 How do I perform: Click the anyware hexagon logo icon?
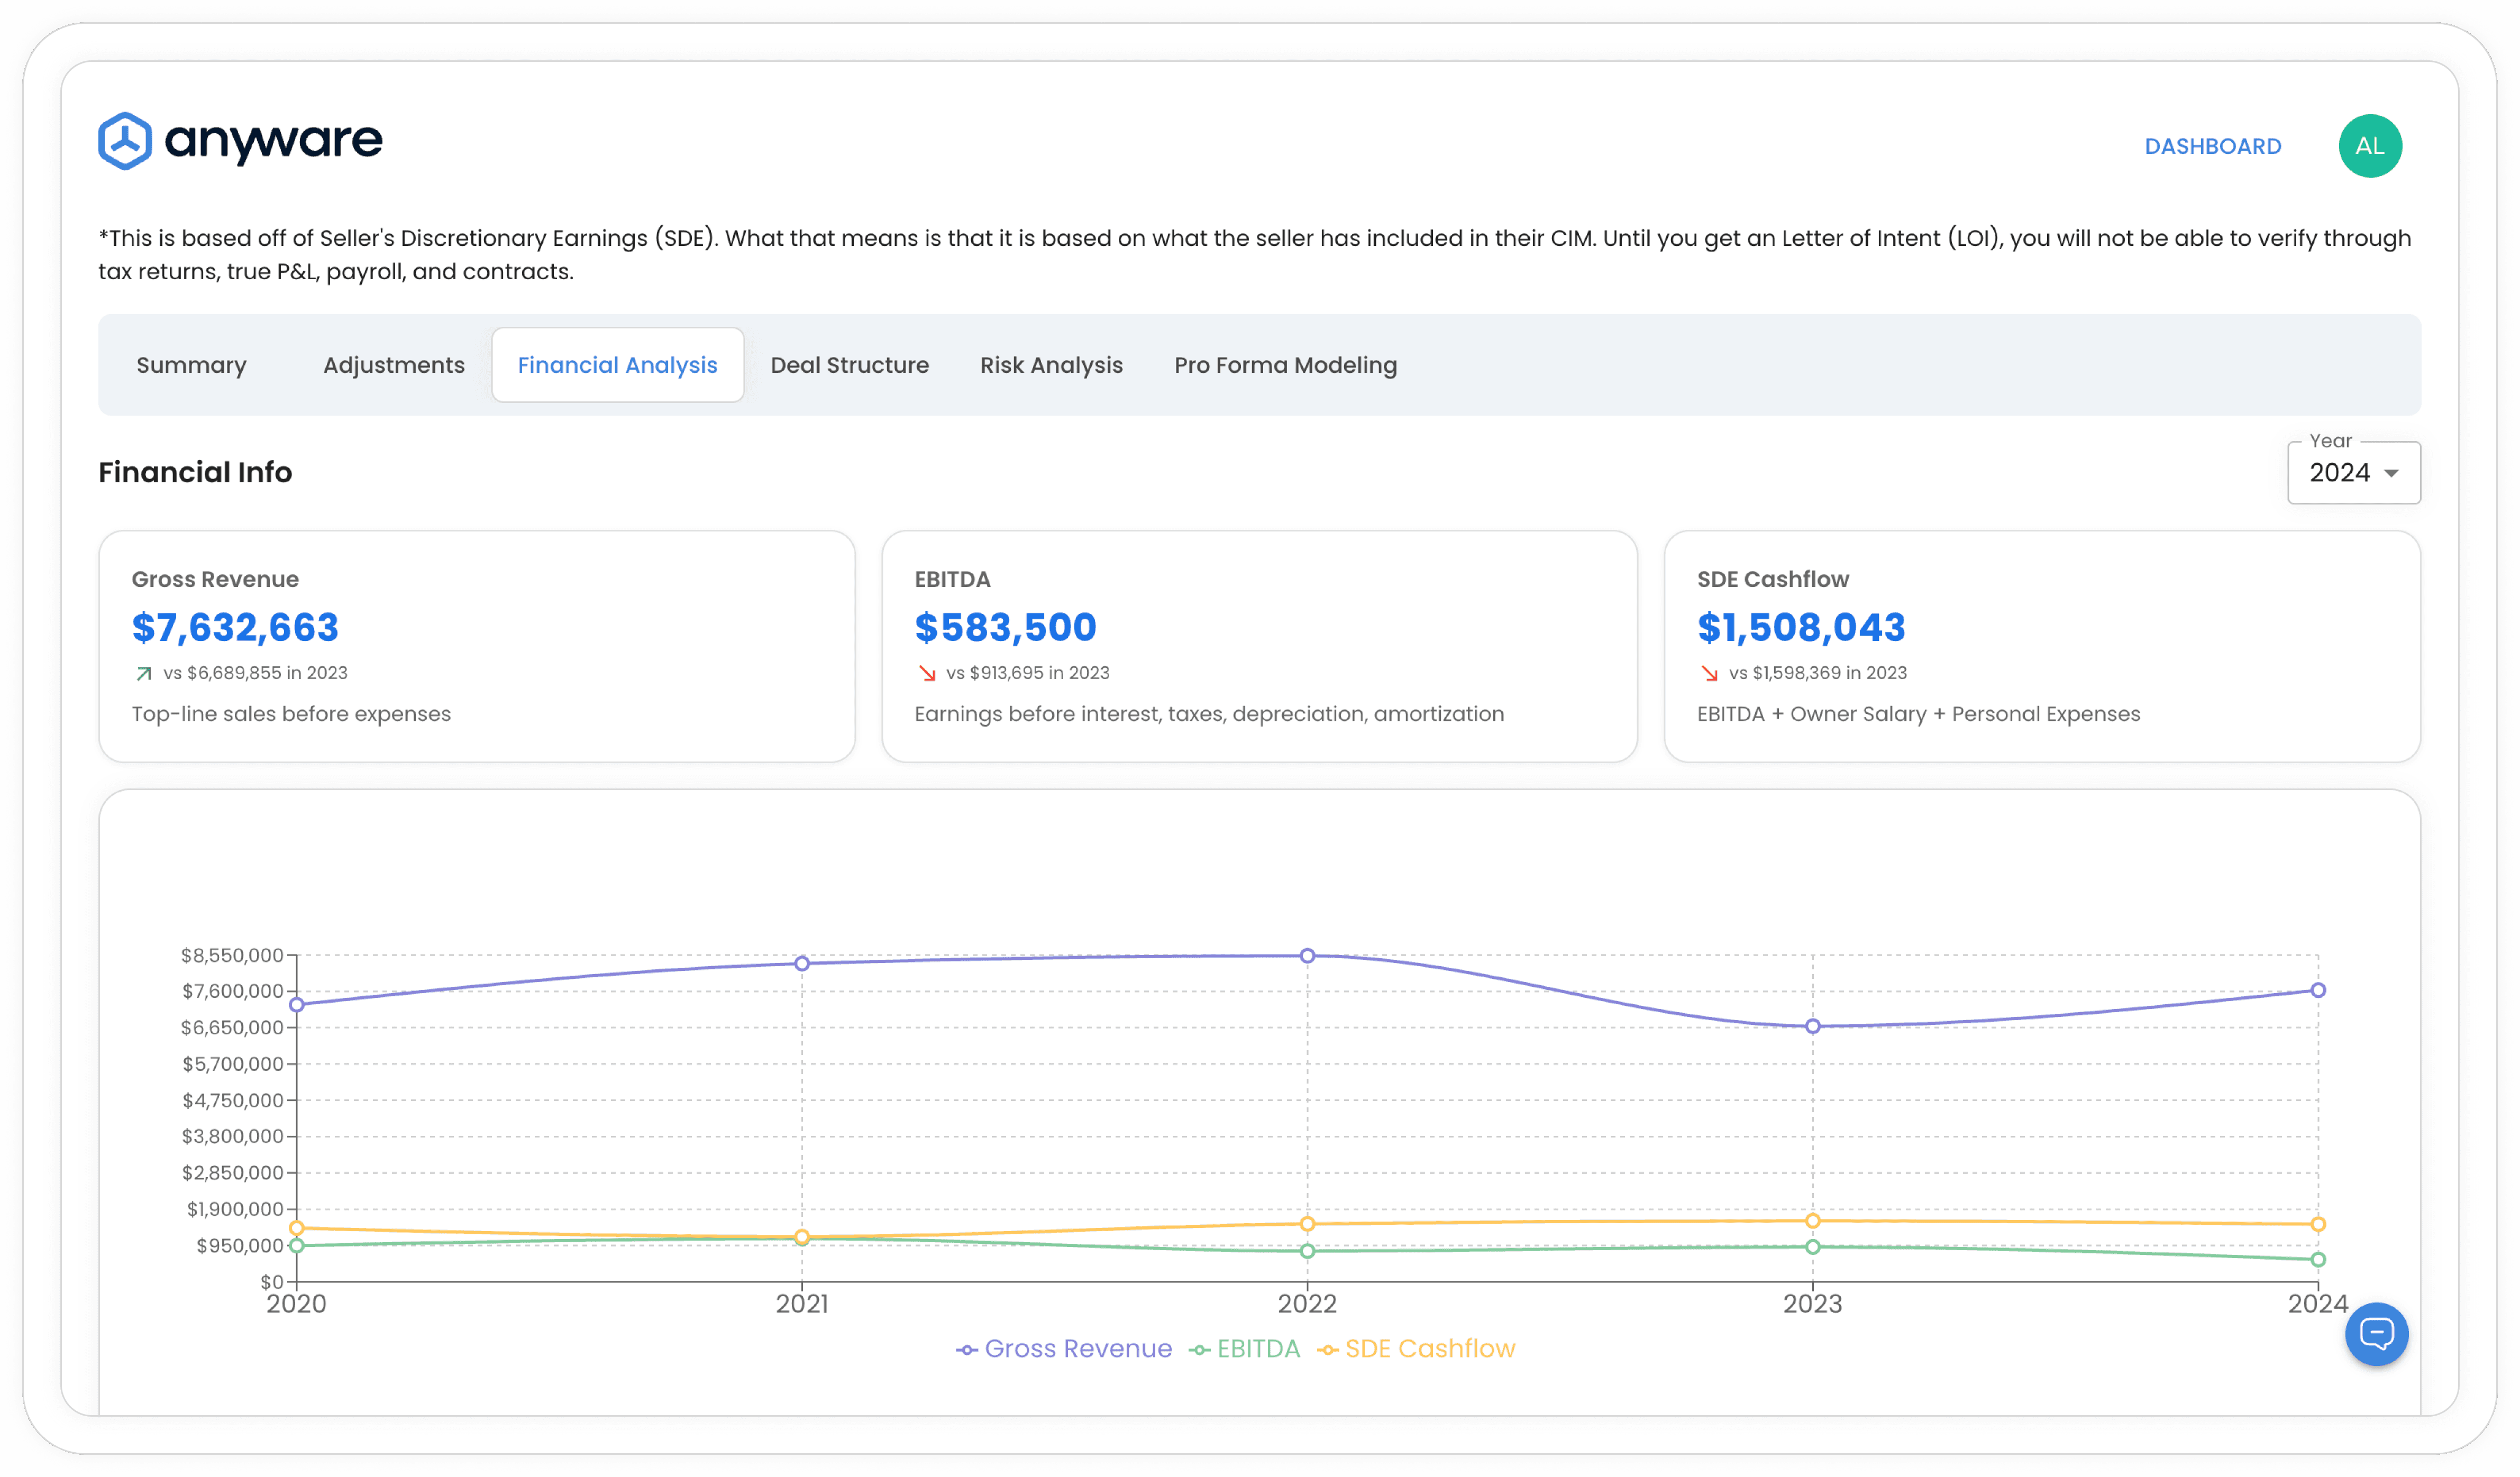pyautogui.click(x=125, y=141)
